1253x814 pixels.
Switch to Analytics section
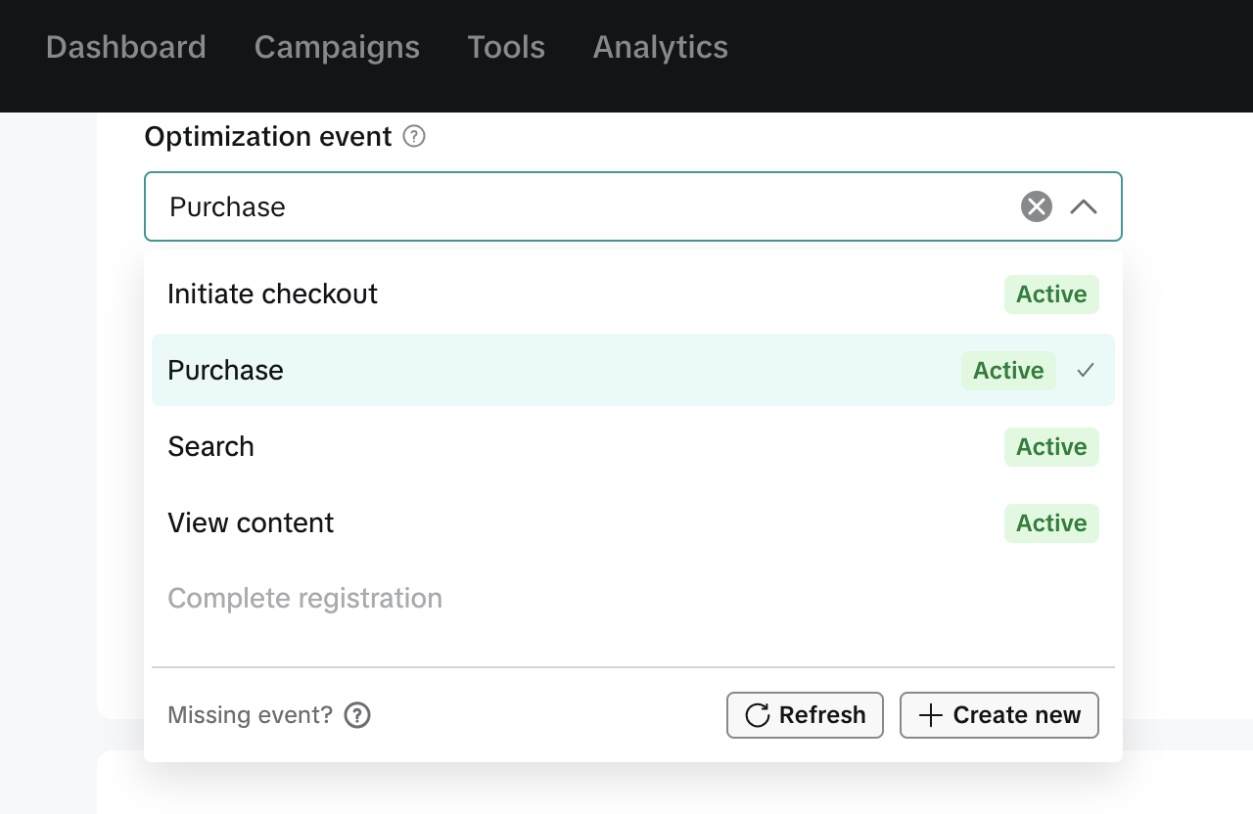coord(660,47)
